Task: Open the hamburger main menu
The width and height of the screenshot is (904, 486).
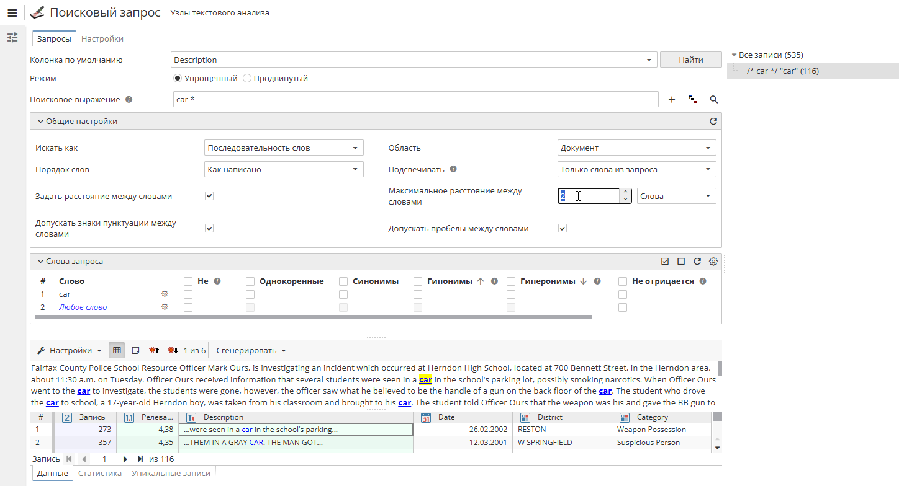Action: [12, 12]
